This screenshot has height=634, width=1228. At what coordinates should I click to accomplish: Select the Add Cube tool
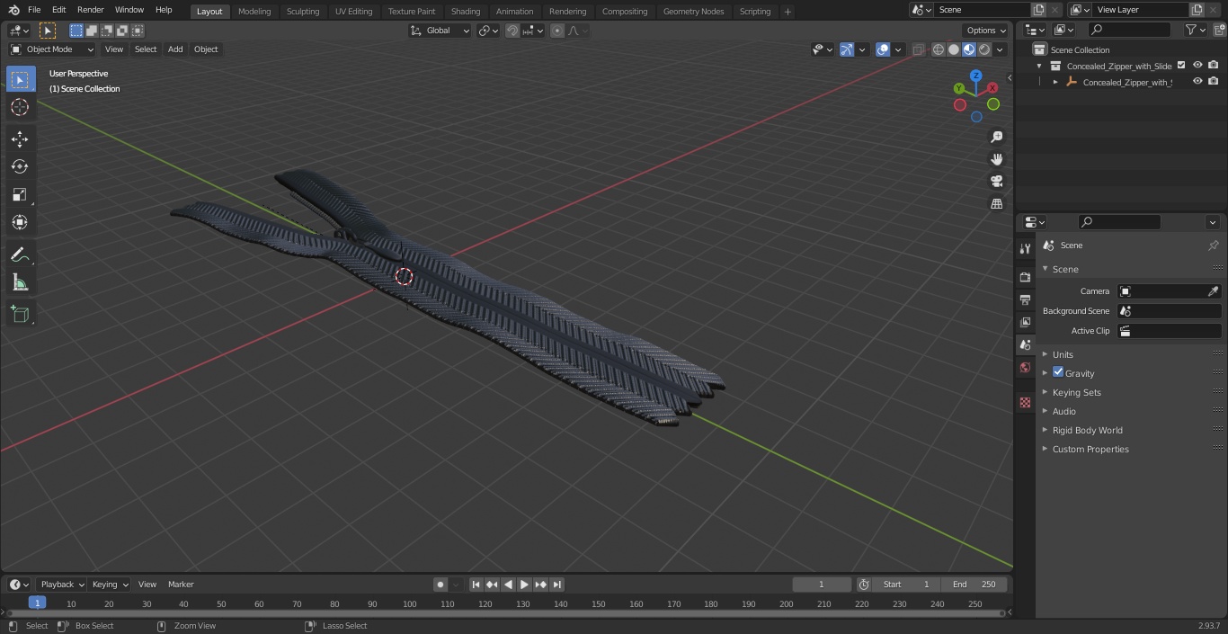pos(20,315)
